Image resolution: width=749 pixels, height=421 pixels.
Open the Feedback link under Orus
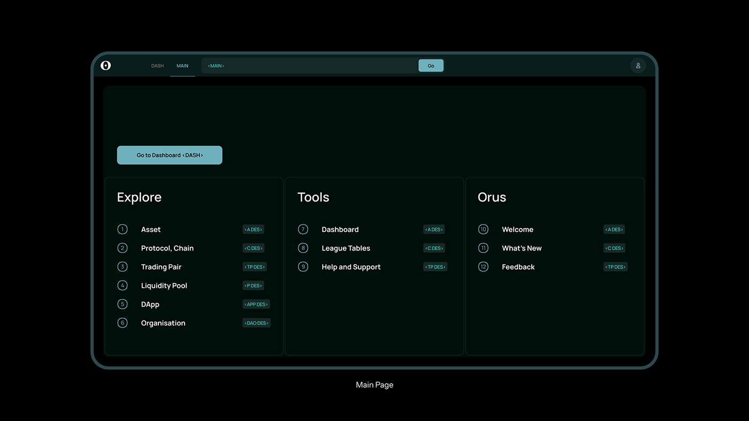coord(518,267)
